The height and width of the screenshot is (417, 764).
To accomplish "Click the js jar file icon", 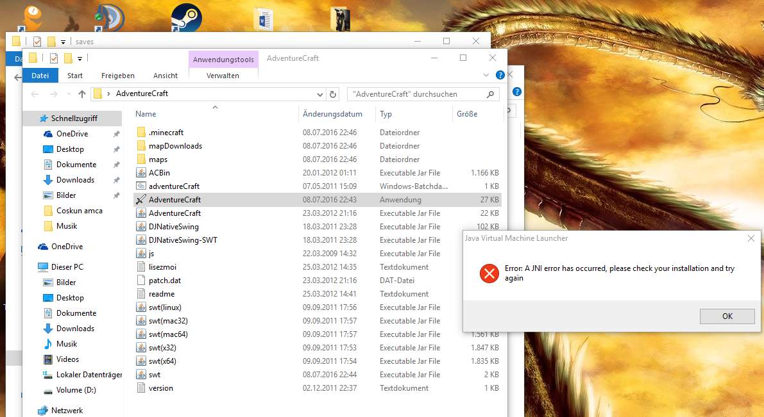I will click(x=141, y=254).
